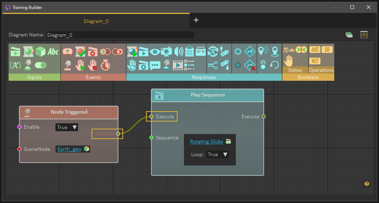Open the stacked layers icon top right
The image size is (379, 203).
coord(349,35)
